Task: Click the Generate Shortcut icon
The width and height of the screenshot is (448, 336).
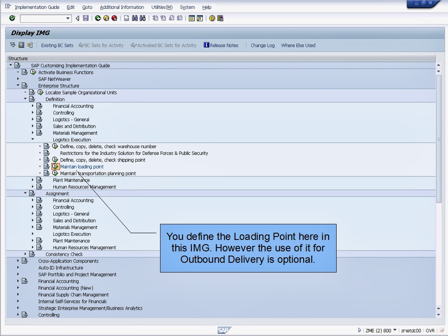Action: coord(200,18)
